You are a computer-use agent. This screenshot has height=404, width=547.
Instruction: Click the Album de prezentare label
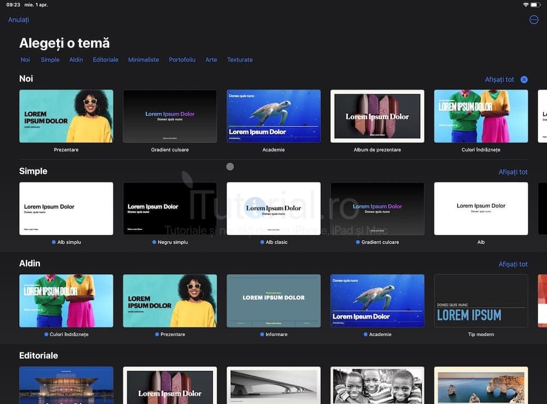(x=377, y=150)
